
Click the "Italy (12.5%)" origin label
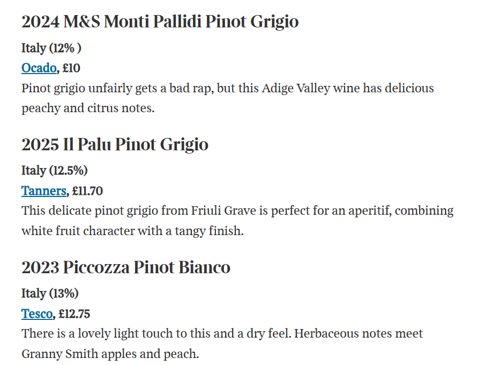pos(55,171)
